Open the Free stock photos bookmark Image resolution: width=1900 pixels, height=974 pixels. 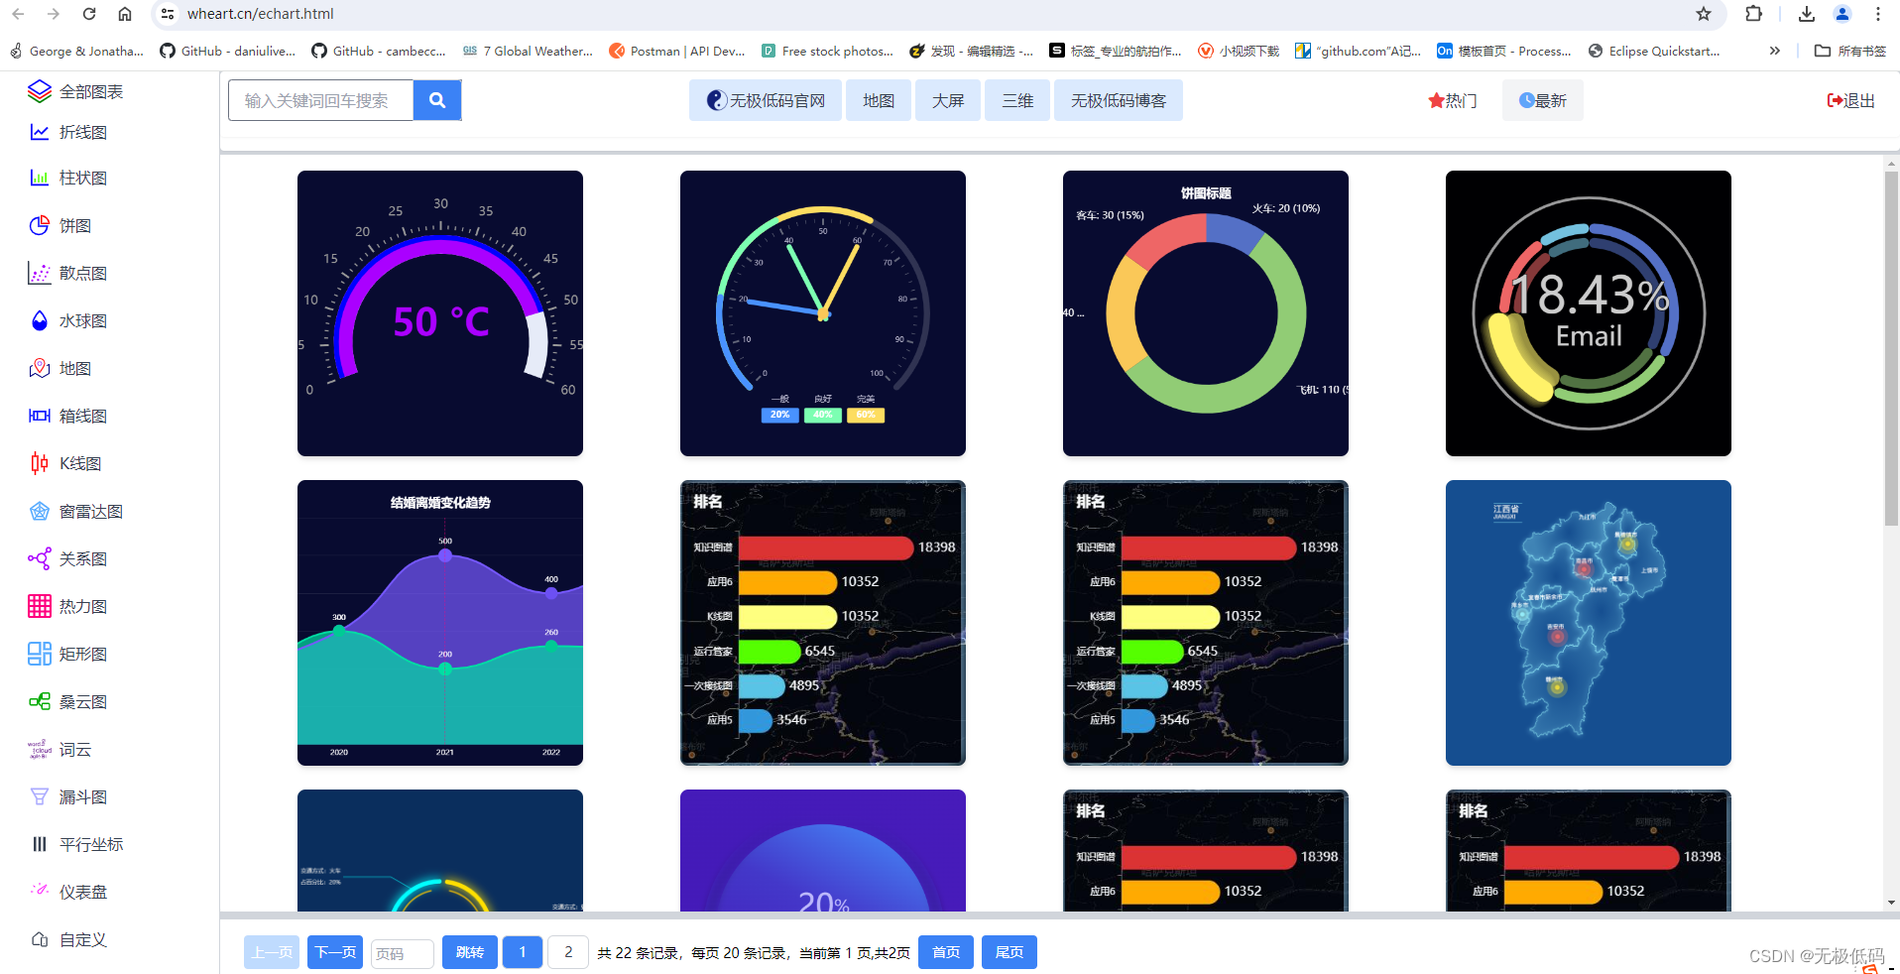(x=828, y=51)
